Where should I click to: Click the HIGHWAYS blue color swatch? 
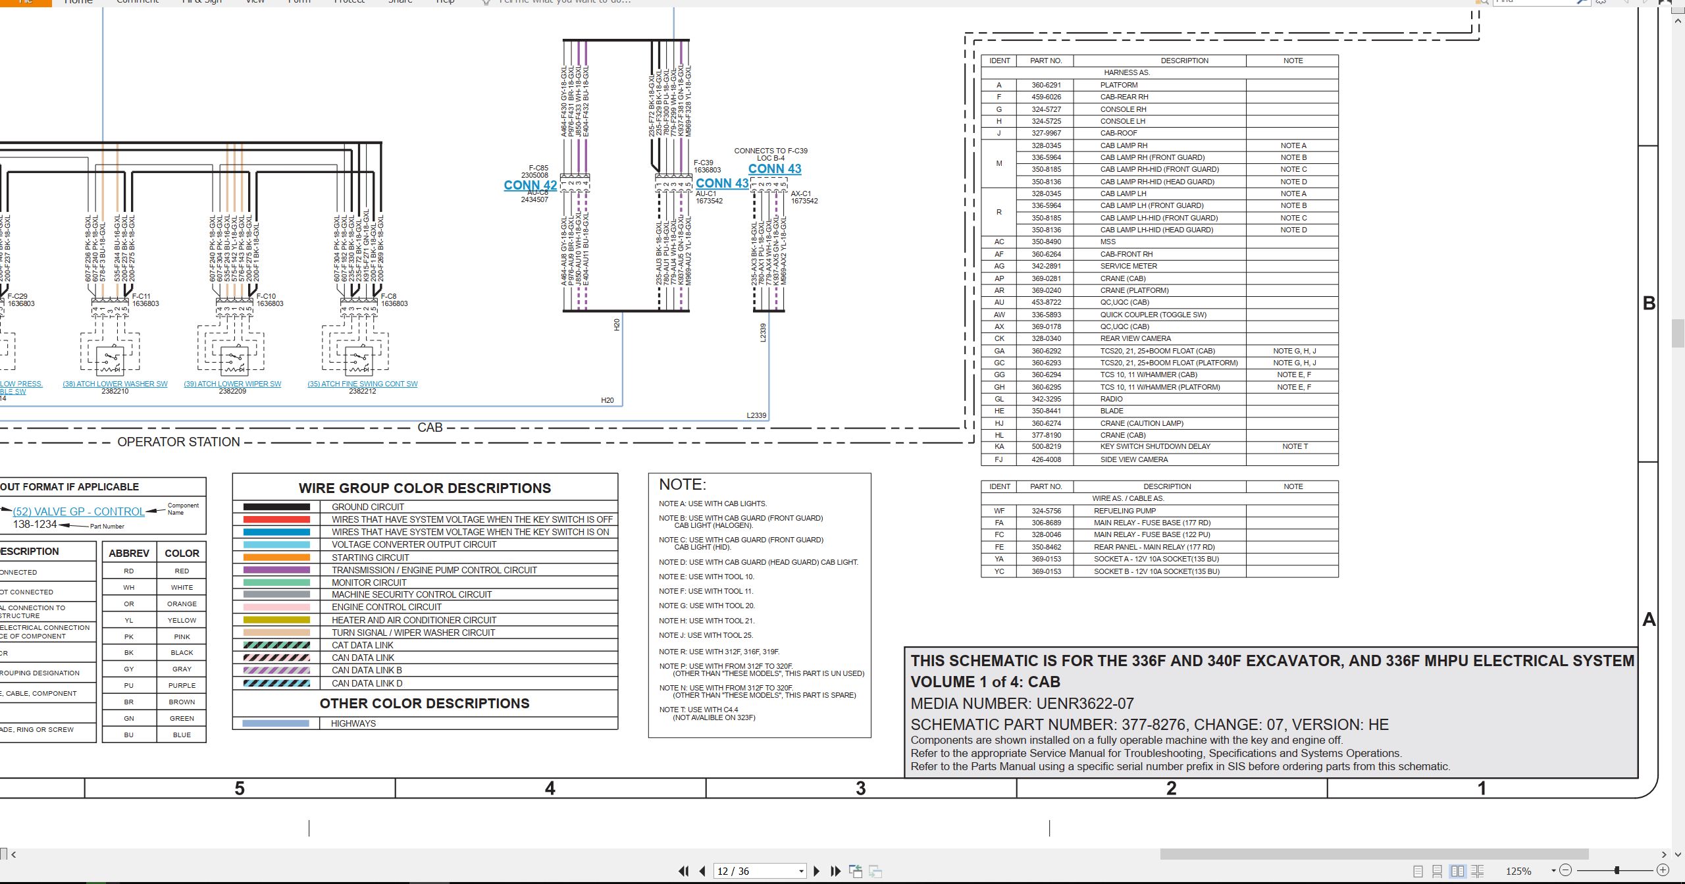click(x=276, y=723)
